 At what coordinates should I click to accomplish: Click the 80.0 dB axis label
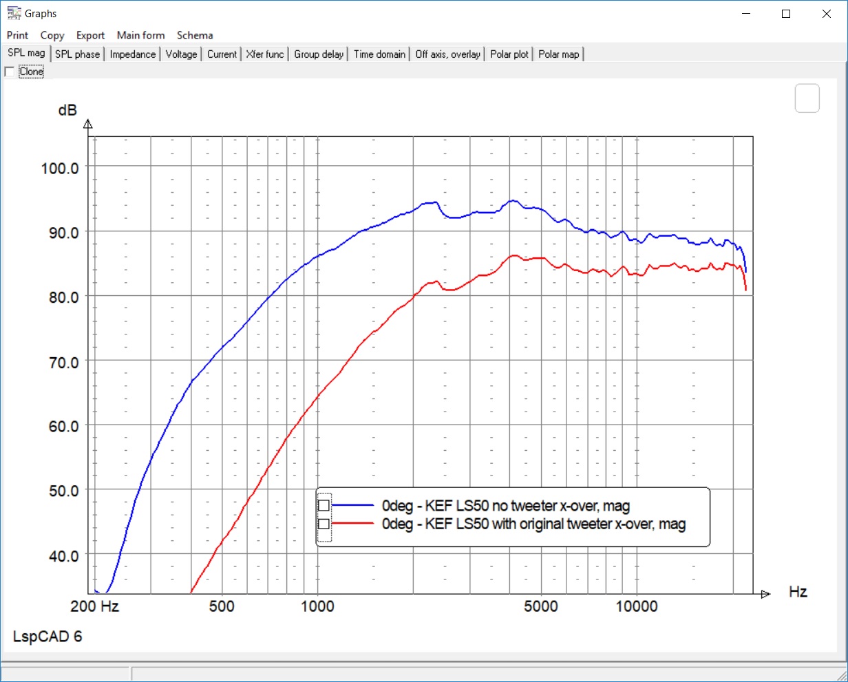click(x=63, y=297)
